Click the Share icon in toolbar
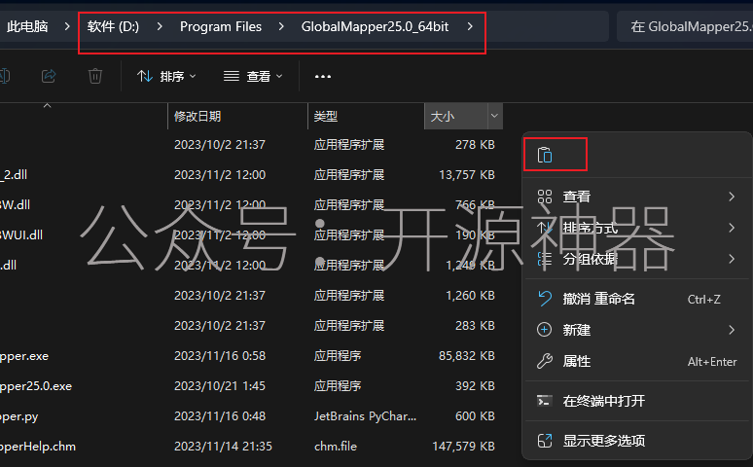The image size is (753, 467). click(x=49, y=76)
